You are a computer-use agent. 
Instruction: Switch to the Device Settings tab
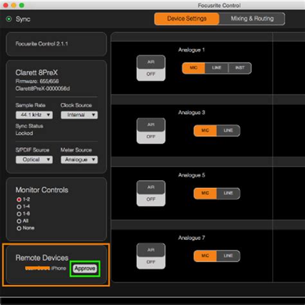click(x=187, y=19)
